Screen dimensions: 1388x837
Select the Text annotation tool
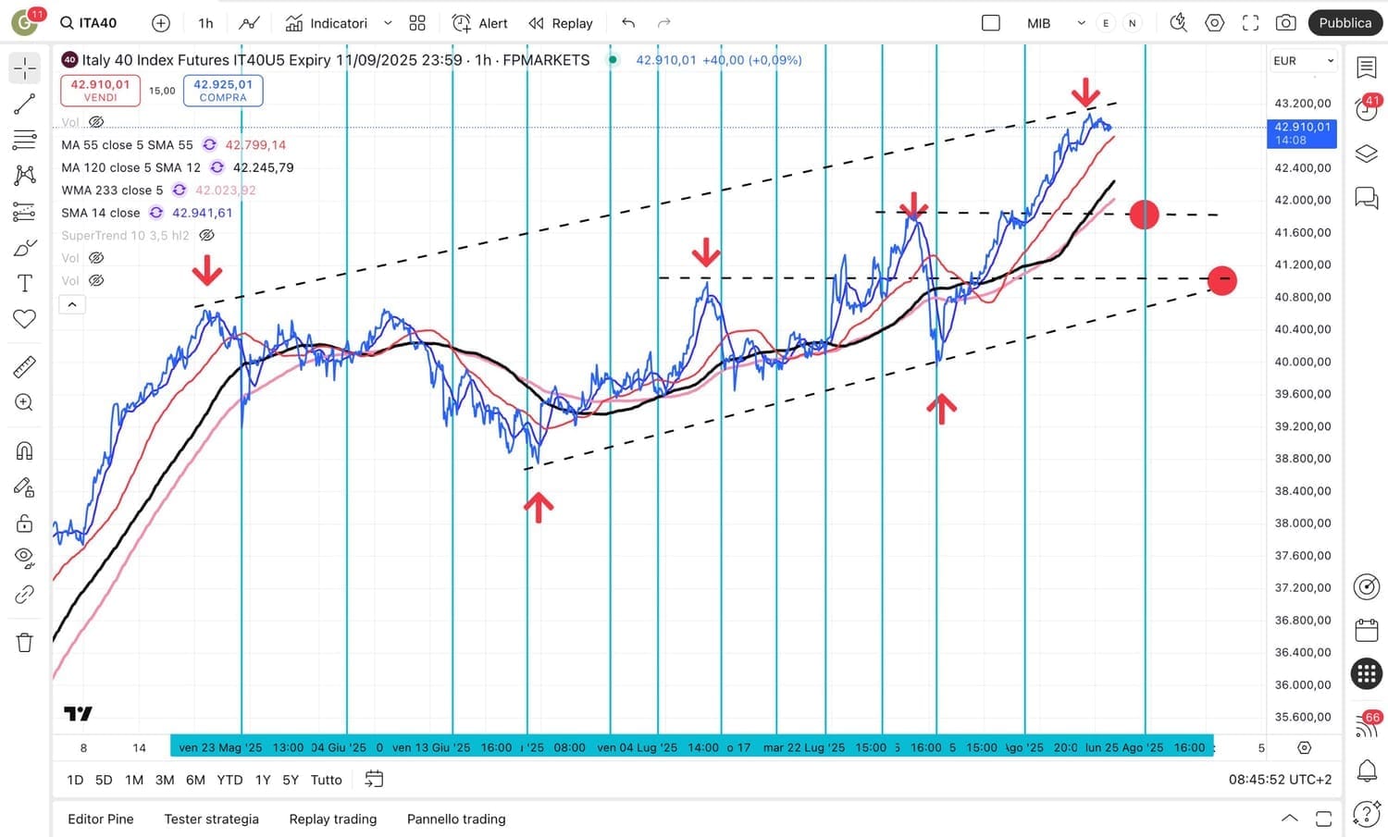(x=25, y=283)
